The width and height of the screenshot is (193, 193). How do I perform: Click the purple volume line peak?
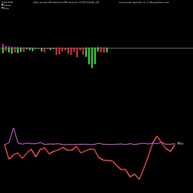(14, 128)
